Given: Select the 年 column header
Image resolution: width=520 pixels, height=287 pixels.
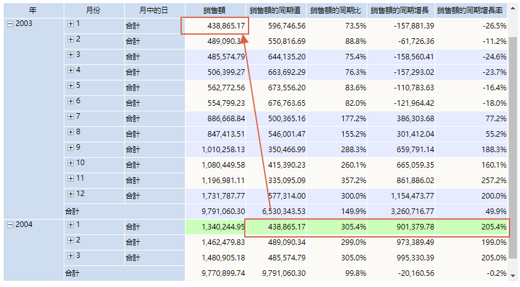Looking at the screenshot, I should [x=32, y=11].
